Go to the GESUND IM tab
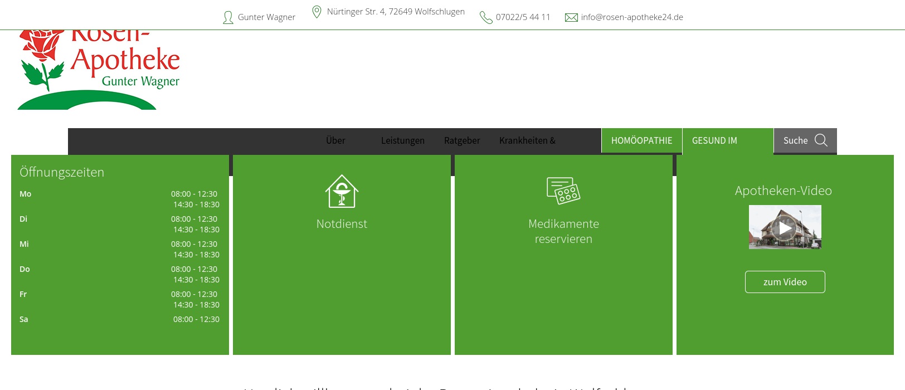This screenshot has height=390, width=905. tap(714, 140)
